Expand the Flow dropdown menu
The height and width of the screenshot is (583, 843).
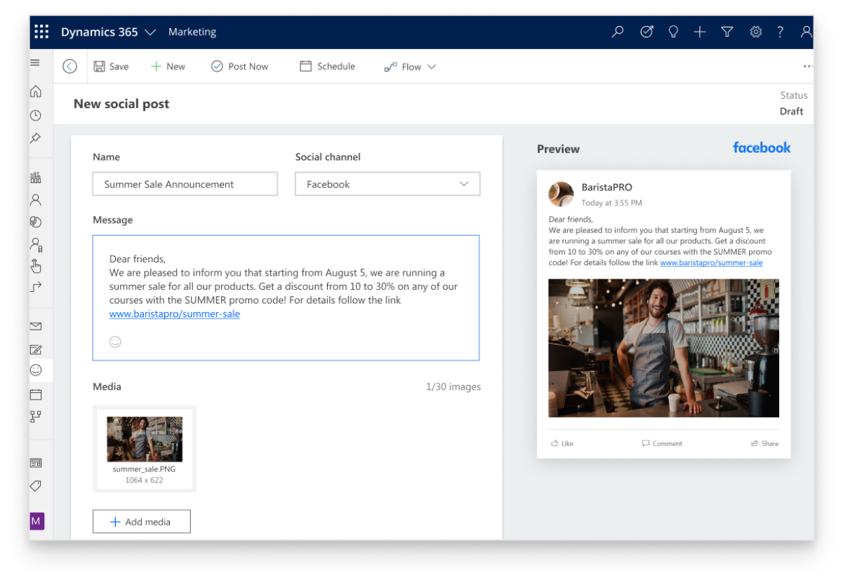point(411,67)
